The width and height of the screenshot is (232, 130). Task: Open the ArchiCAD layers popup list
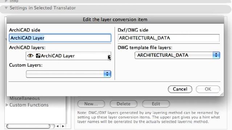coord(69,56)
